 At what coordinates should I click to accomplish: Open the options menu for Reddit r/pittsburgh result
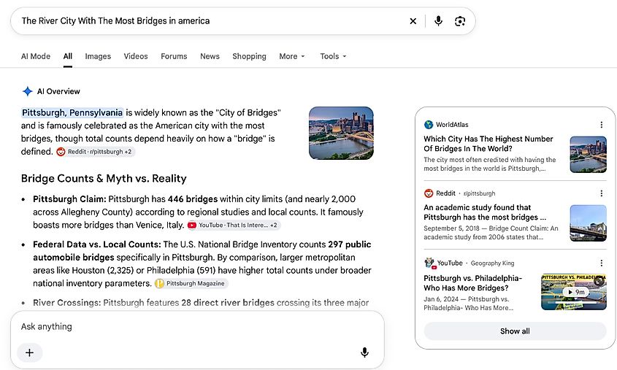pyautogui.click(x=601, y=193)
